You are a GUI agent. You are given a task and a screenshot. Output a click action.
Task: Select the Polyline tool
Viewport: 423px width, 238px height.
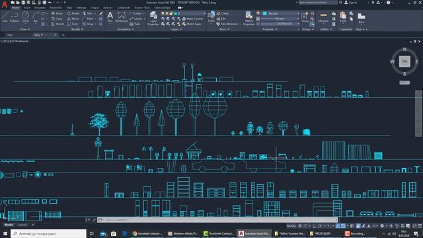[15, 17]
